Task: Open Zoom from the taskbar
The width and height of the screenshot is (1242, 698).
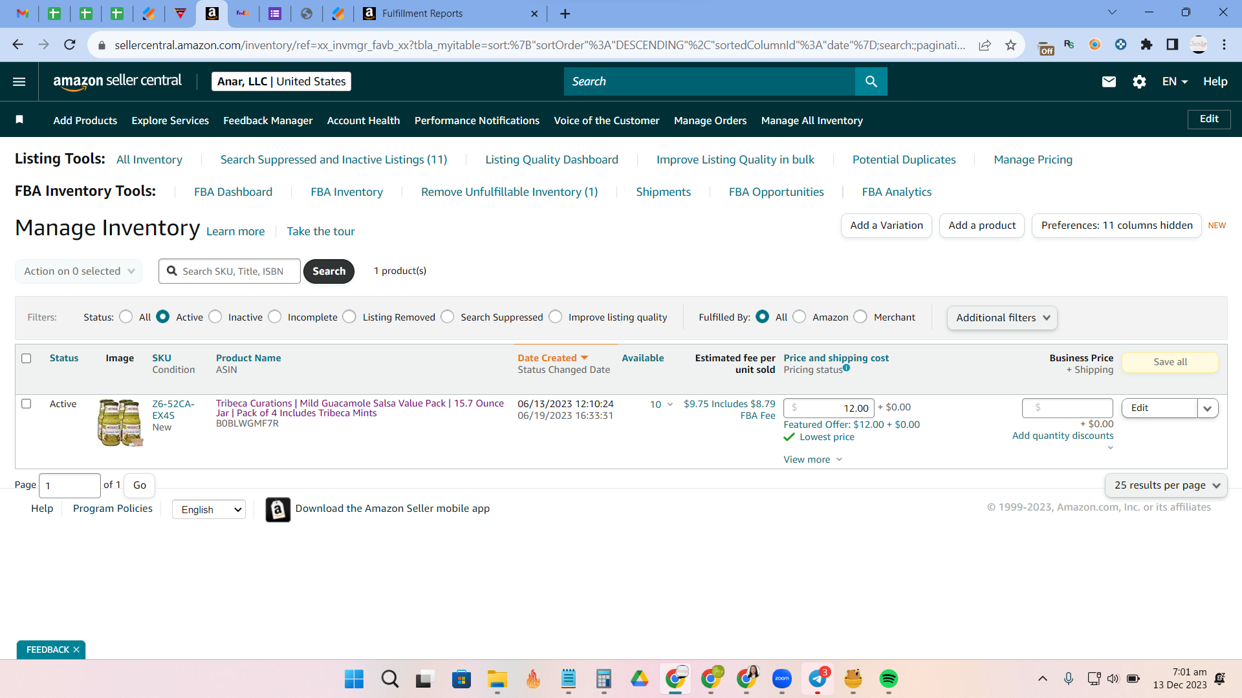Action: tap(782, 679)
